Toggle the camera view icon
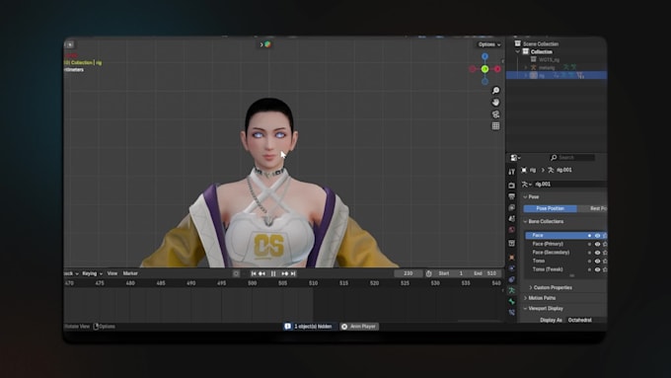The width and height of the screenshot is (671, 378). pyautogui.click(x=495, y=114)
